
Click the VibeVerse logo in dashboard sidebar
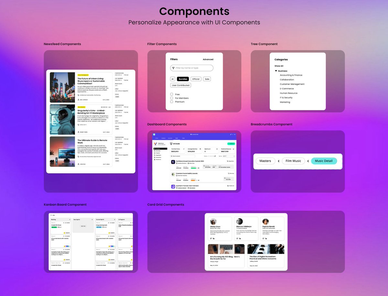[x=155, y=144]
